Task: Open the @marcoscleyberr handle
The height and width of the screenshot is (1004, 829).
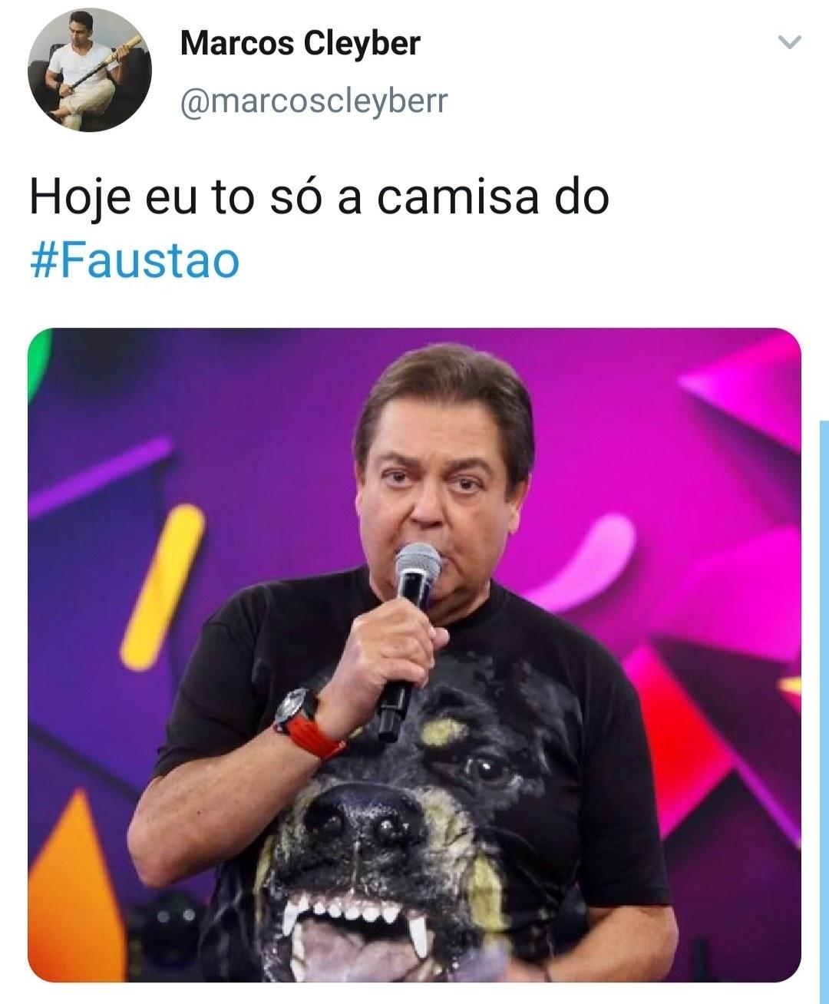Action: point(313,100)
